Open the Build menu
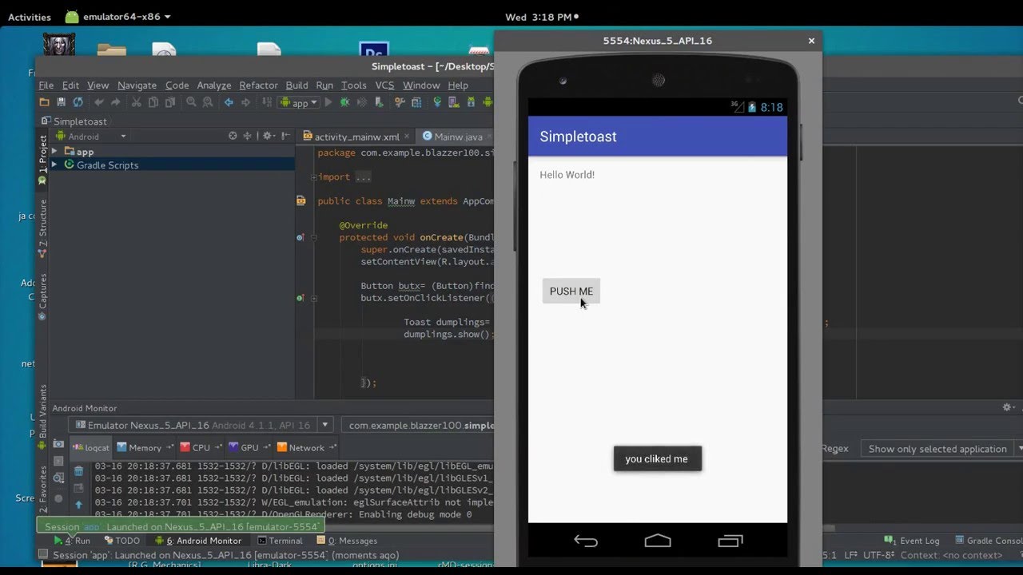This screenshot has width=1023, height=575. (x=297, y=85)
